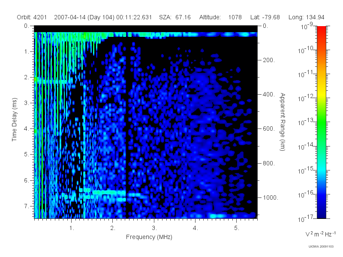
Task: Click the colorbar unit label V² m⁻² Hz⁻¹
Action: tap(320, 234)
